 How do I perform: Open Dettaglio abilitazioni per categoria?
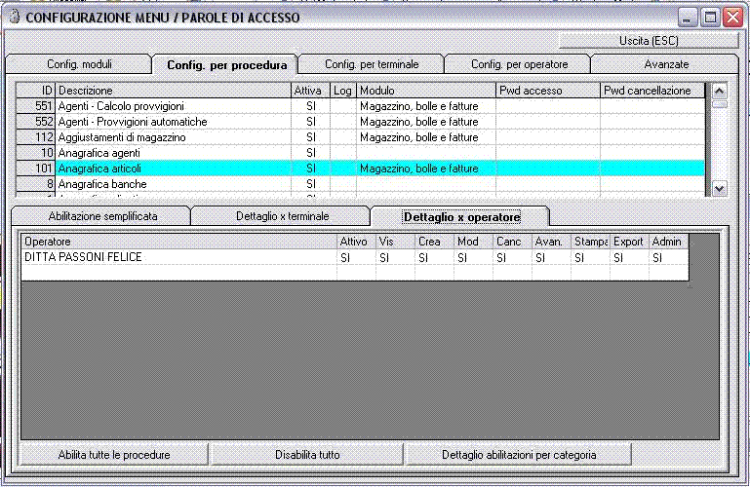click(x=519, y=455)
